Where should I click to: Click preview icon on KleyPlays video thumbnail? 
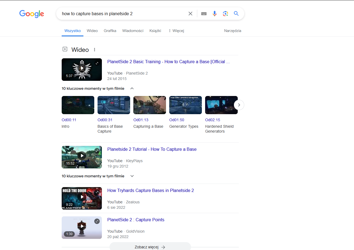click(97, 151)
